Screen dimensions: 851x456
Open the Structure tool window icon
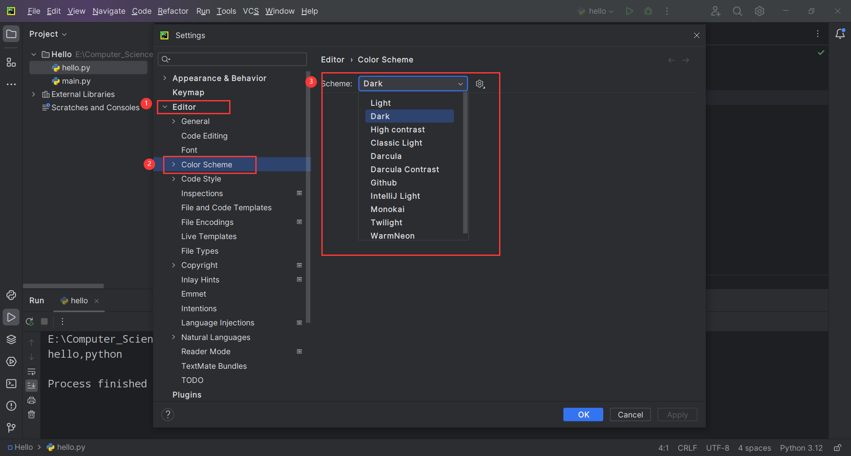pyautogui.click(x=11, y=62)
